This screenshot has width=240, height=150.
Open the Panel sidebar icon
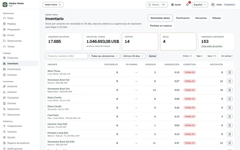4,18
